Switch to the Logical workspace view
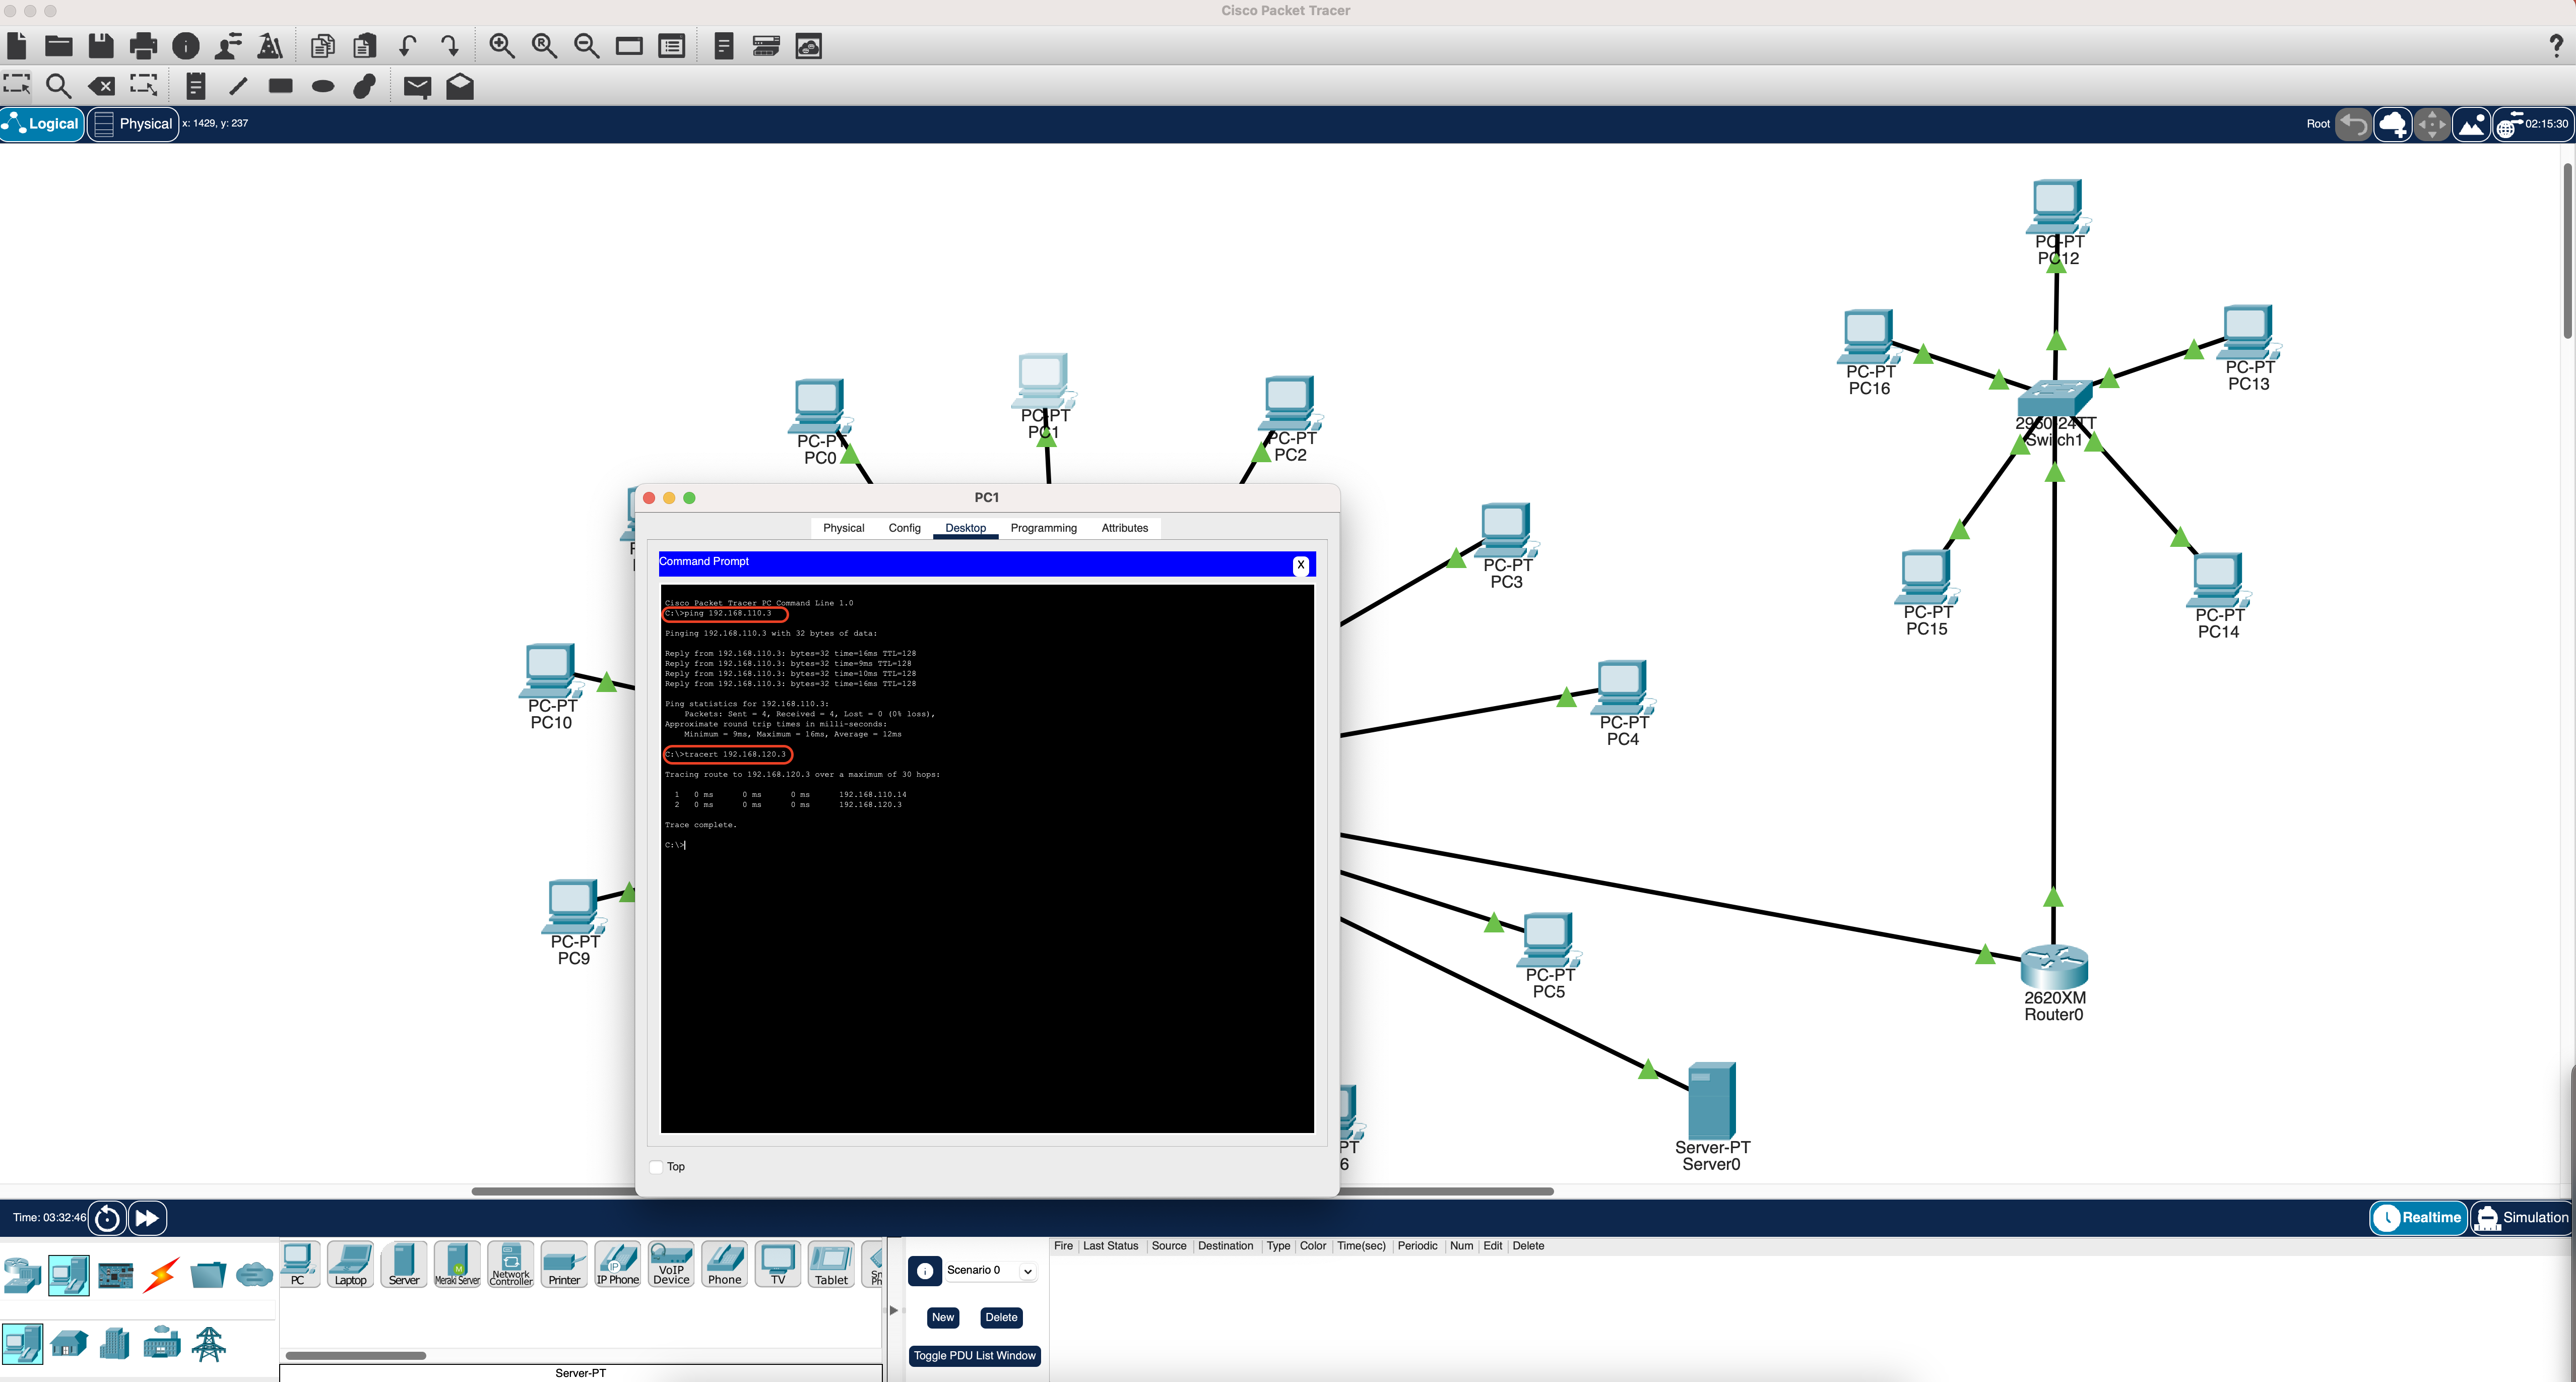The image size is (2576, 1382). click(42, 124)
